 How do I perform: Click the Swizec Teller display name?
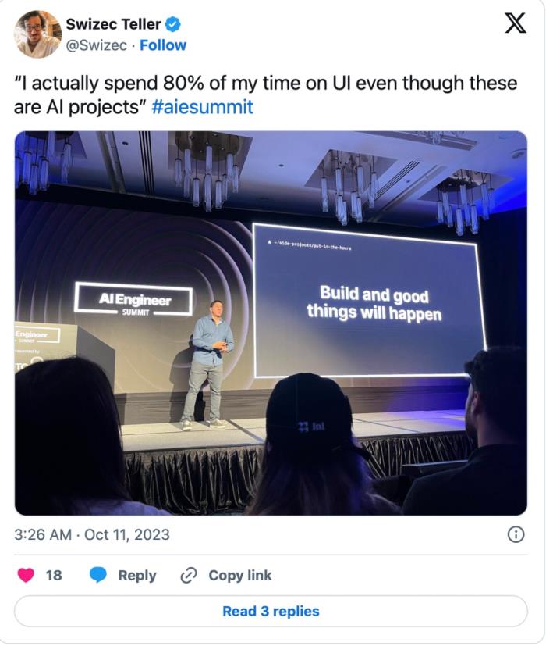tap(113, 24)
